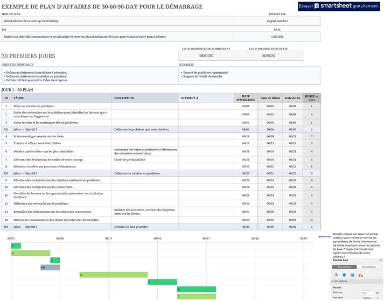This screenshot has height=301, width=384.
Task: Close the Format Axis panel
Action: tap(381, 260)
